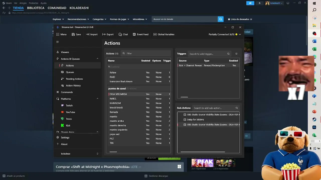Click the Commands icon in sidebar
This screenshot has width=321, height=180.
pyautogui.click(x=58, y=92)
